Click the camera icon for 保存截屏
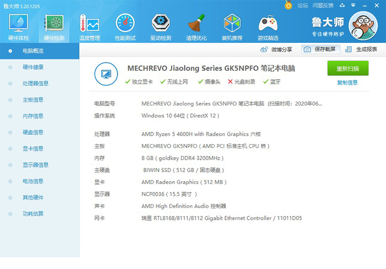Screen dimensions: 386x269 [307, 49]
